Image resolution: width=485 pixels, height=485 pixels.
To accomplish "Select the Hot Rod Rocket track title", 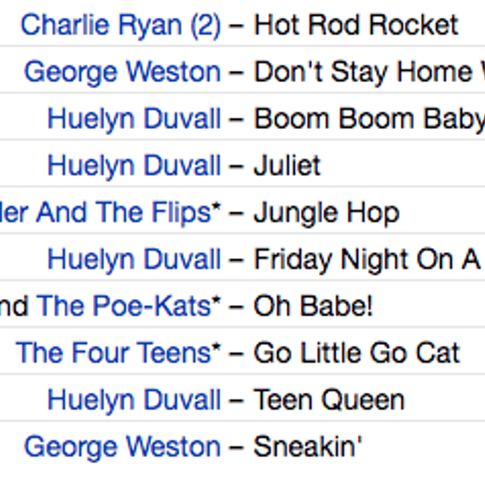I will (x=356, y=25).
